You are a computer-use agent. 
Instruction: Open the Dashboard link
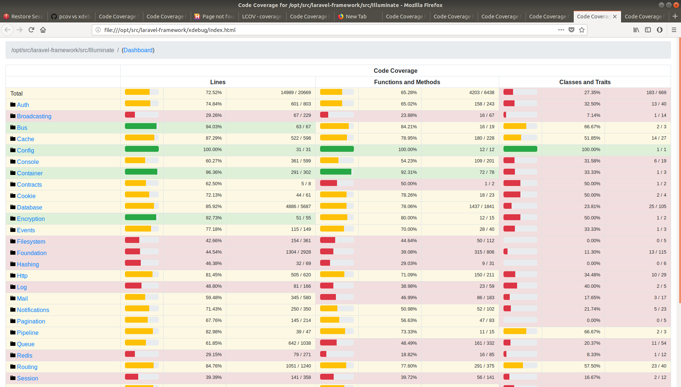pos(138,50)
